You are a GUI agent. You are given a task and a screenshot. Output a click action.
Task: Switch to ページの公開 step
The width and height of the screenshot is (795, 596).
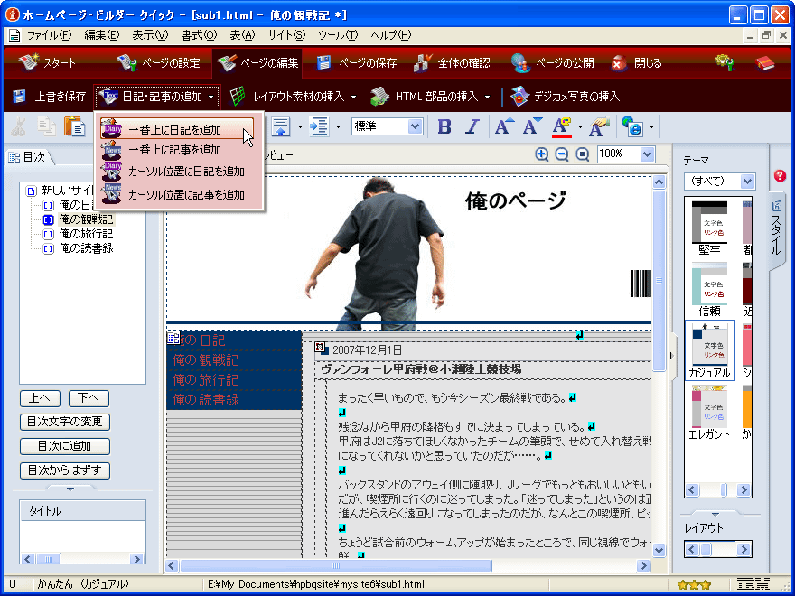(x=552, y=63)
